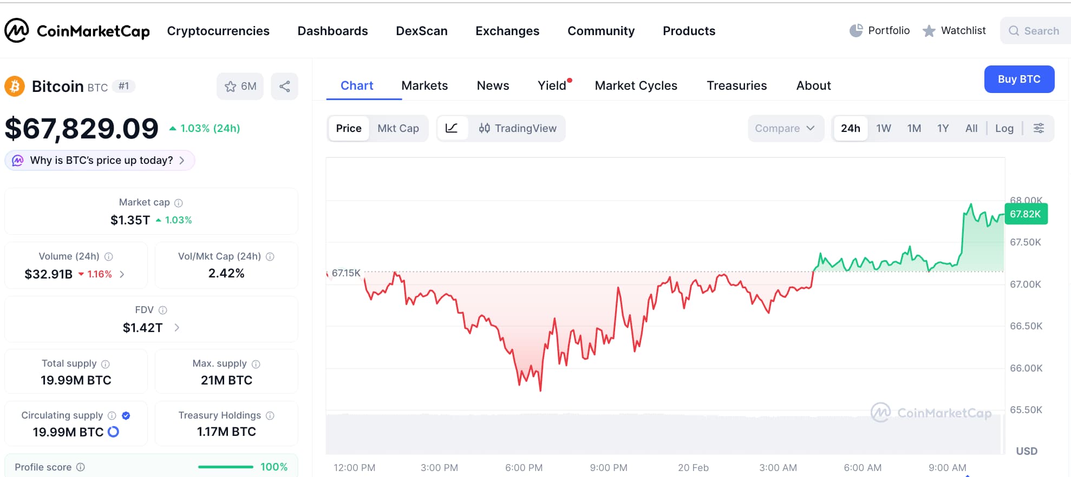Click the 1.17M BTC treasury value
This screenshot has height=477, width=1071.
coord(226,432)
